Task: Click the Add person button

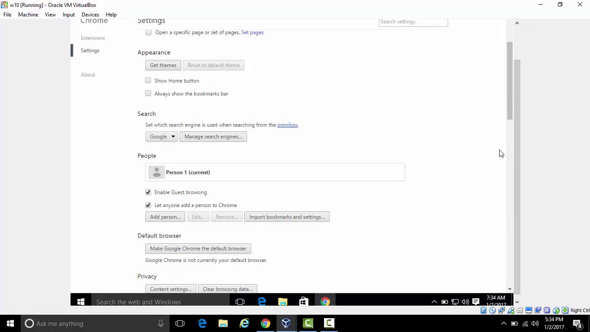Action: pyautogui.click(x=165, y=217)
